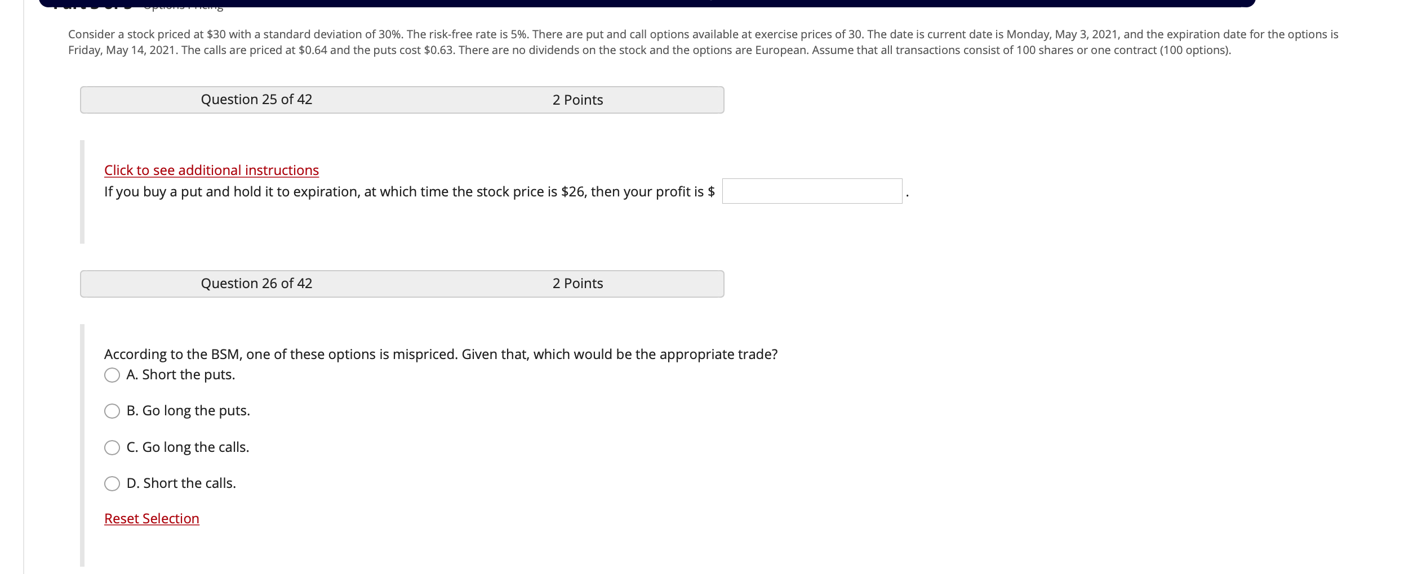Select radio option B. Go long the puts
1413x574 pixels.
tap(113, 411)
